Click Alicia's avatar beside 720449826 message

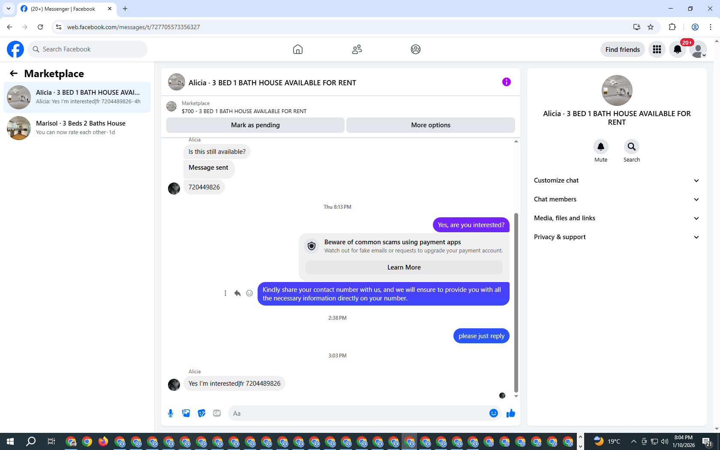(174, 189)
